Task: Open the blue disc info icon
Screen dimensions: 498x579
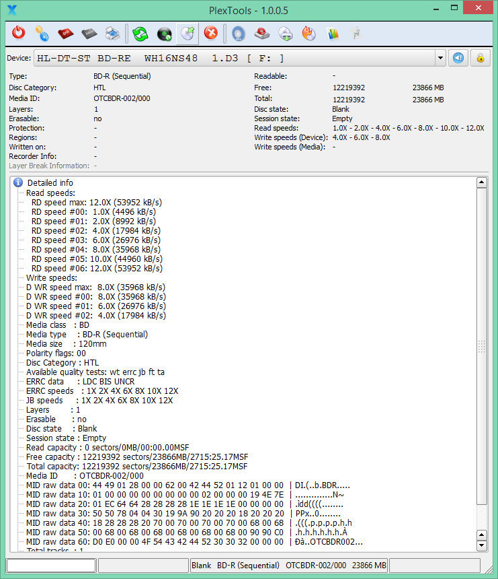Action: pos(239,34)
